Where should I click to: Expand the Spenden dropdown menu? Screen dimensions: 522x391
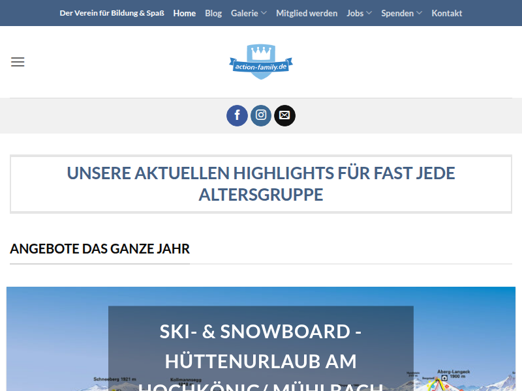(401, 13)
